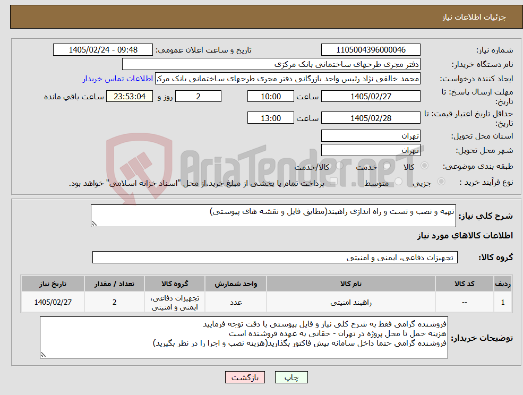Click the deadline hour field 10:00
523x395 pixels.
pyautogui.click(x=270, y=97)
